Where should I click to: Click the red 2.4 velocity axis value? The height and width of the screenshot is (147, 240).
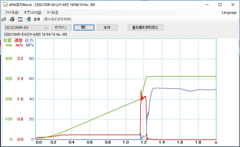(x=20, y=79)
